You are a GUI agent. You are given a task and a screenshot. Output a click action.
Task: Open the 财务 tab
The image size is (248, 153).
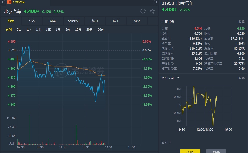pyautogui.click(x=53, y=21)
